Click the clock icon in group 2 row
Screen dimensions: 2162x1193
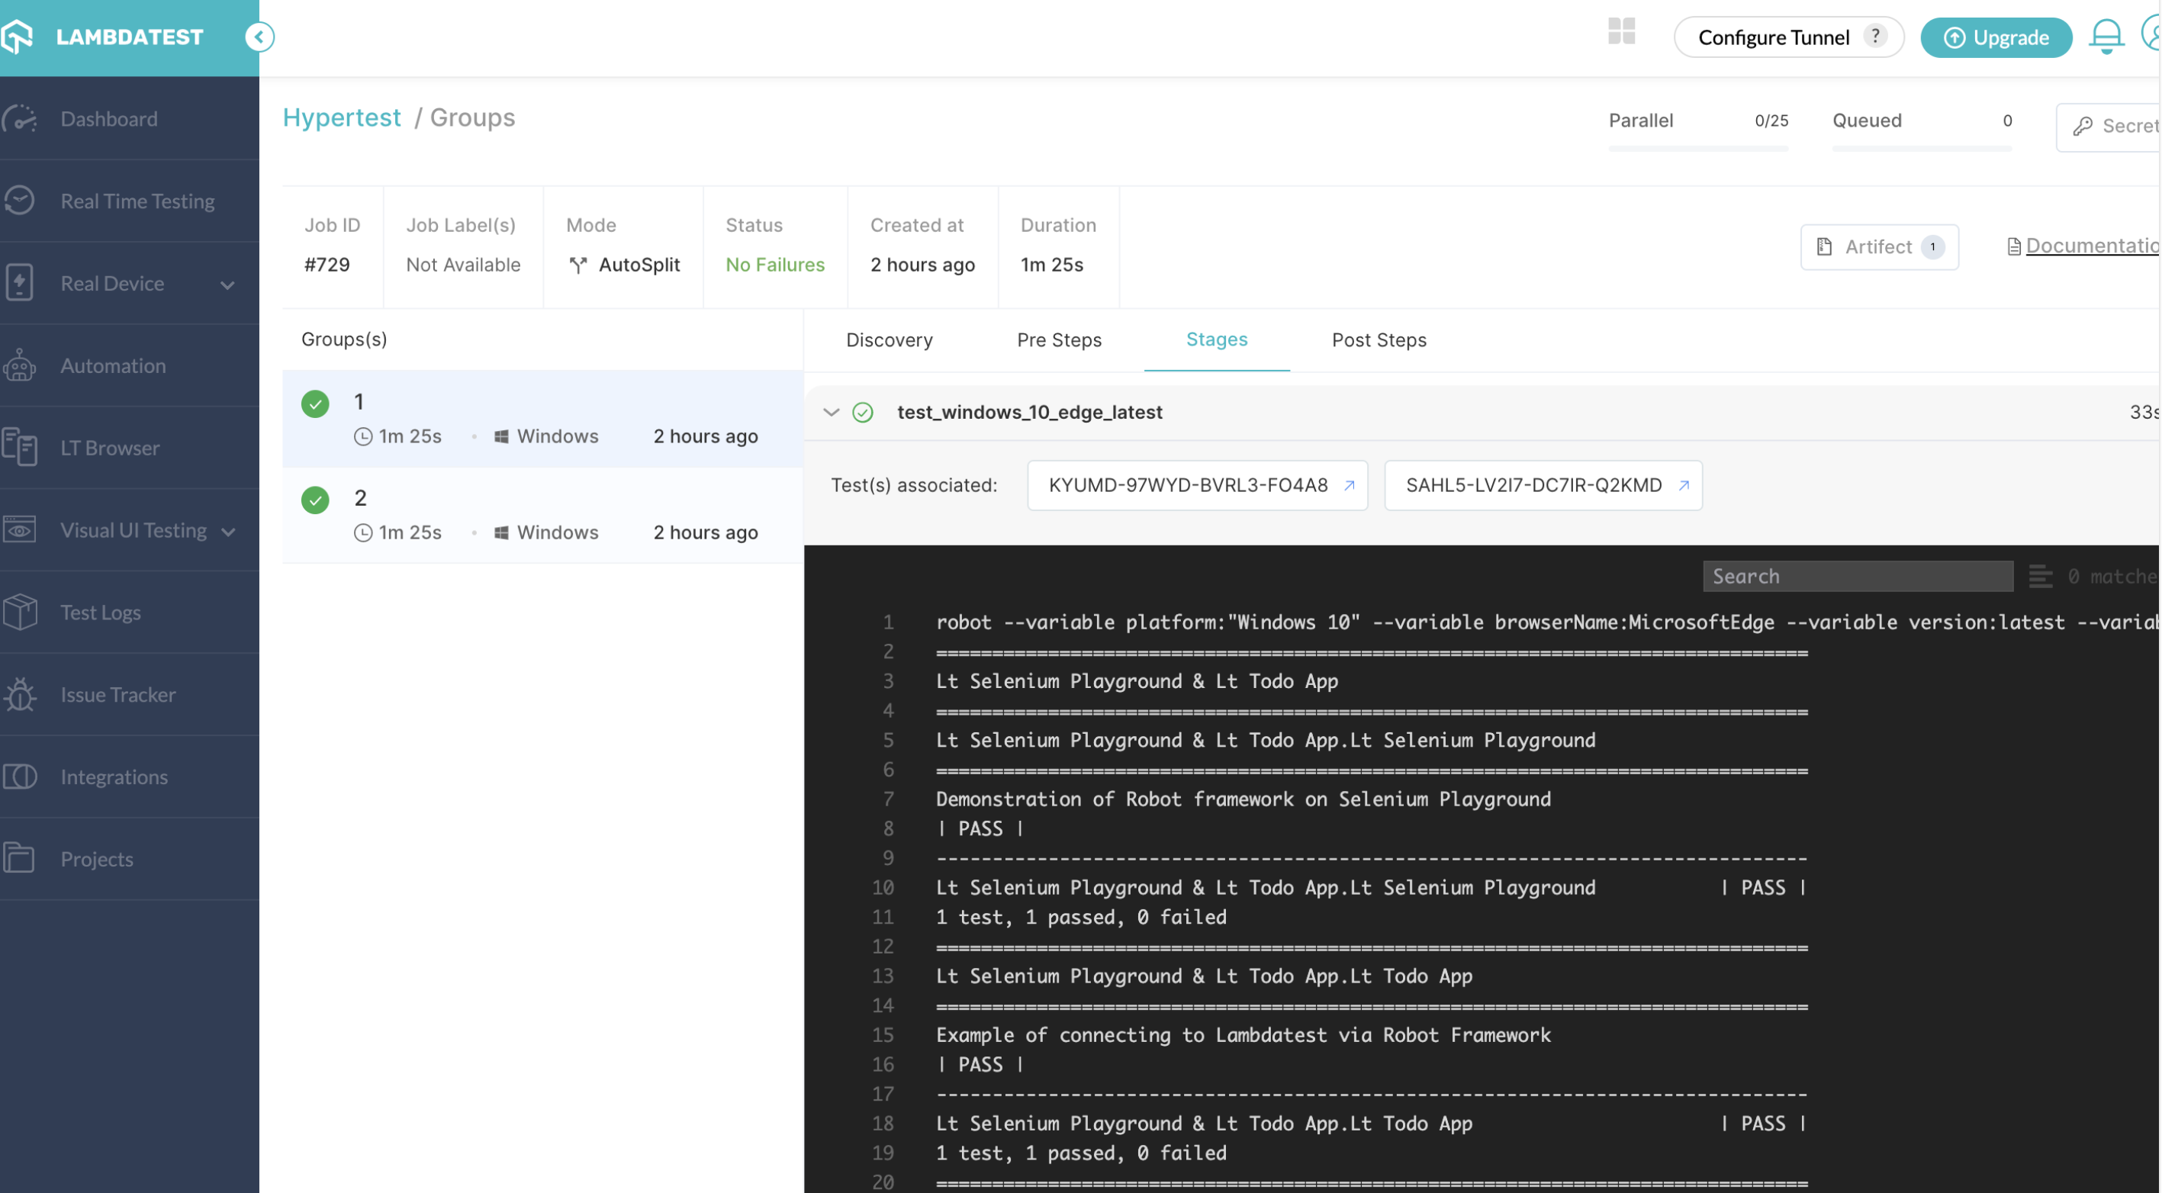(x=362, y=532)
